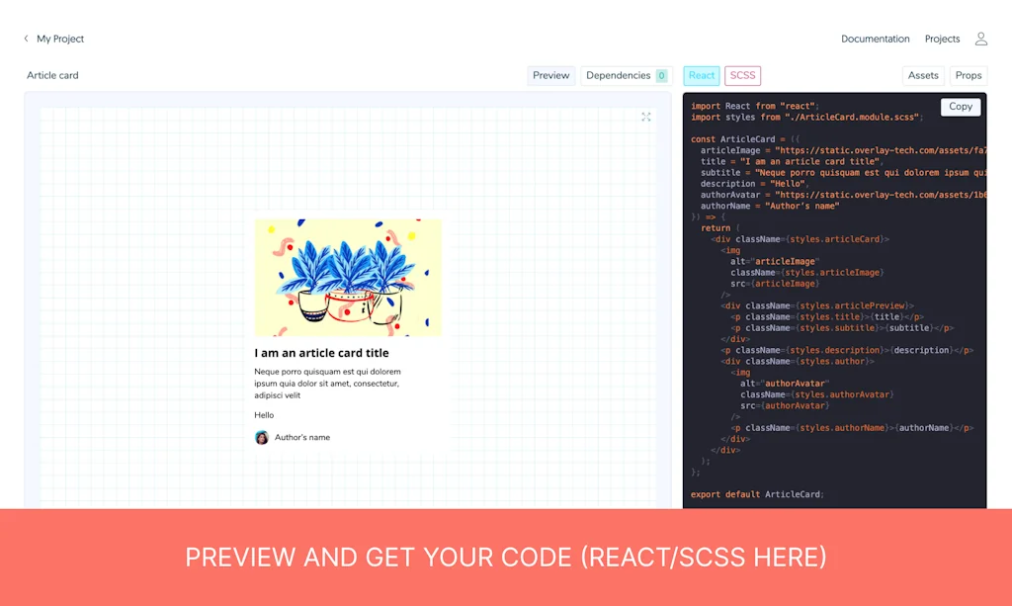
Task: Click the back chevron beside My Project
Action: [26, 40]
